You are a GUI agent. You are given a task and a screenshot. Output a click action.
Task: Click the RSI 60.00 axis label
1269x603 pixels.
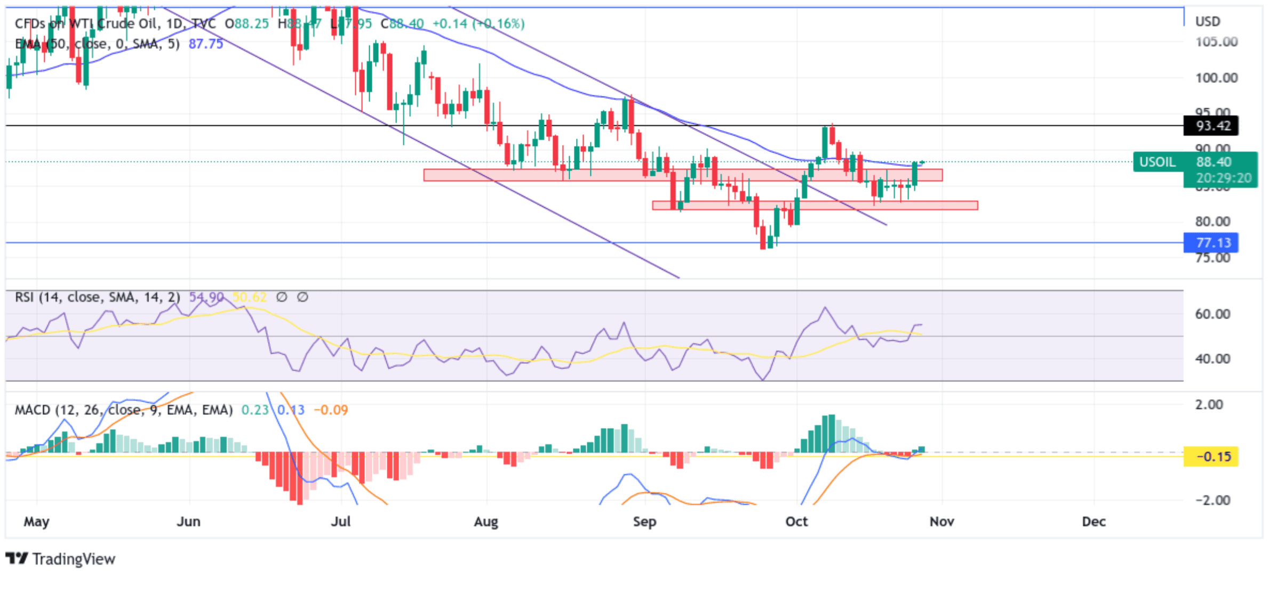[1212, 314]
